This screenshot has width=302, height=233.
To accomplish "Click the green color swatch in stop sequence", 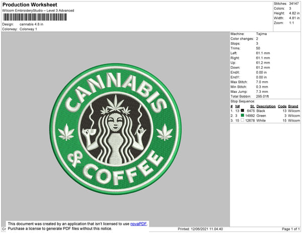I will [x=243, y=115].
